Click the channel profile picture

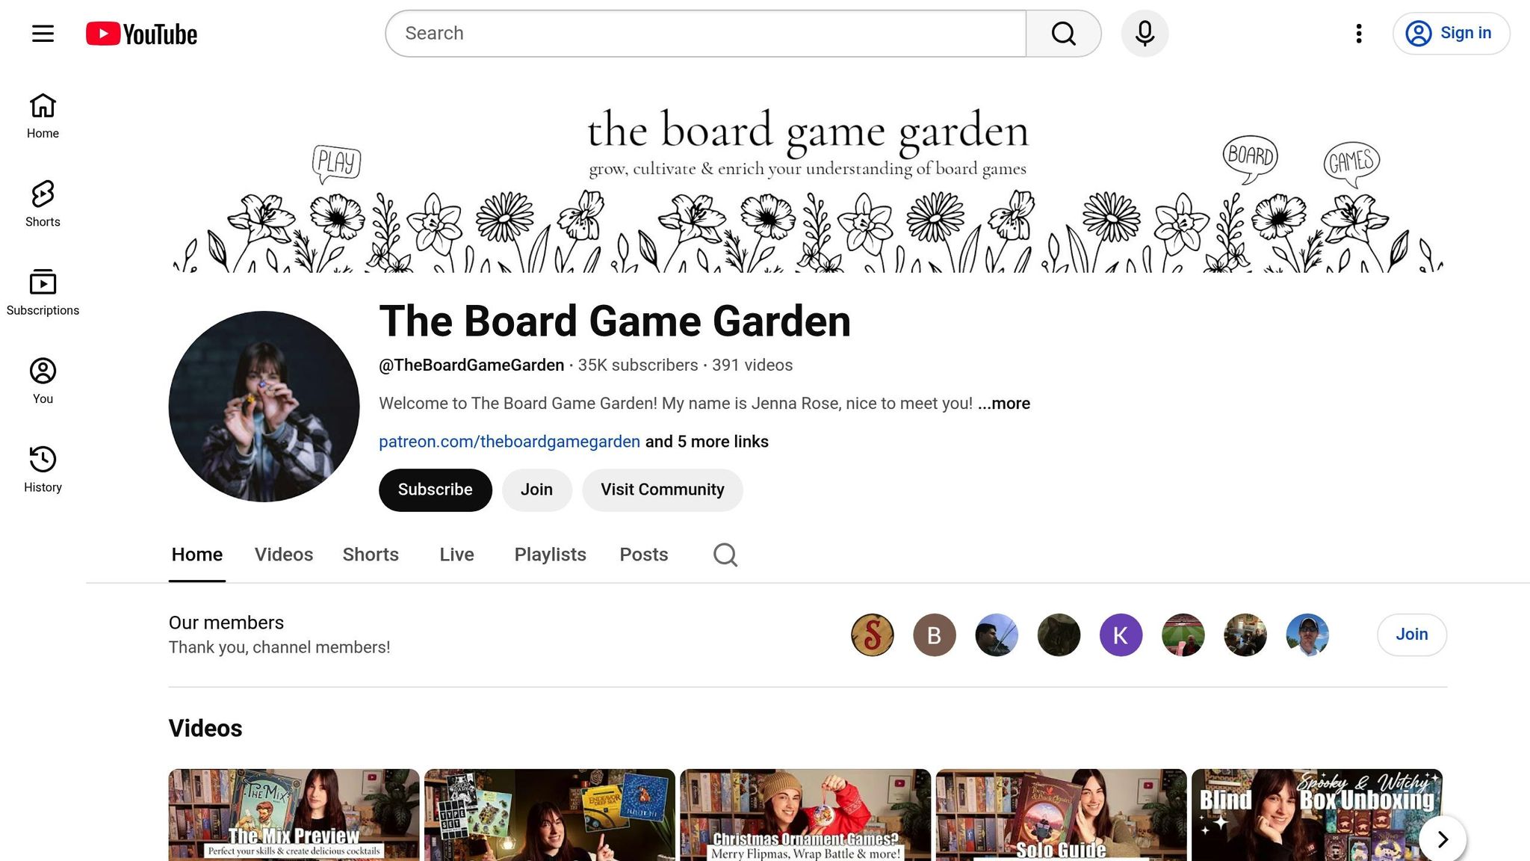click(x=264, y=407)
